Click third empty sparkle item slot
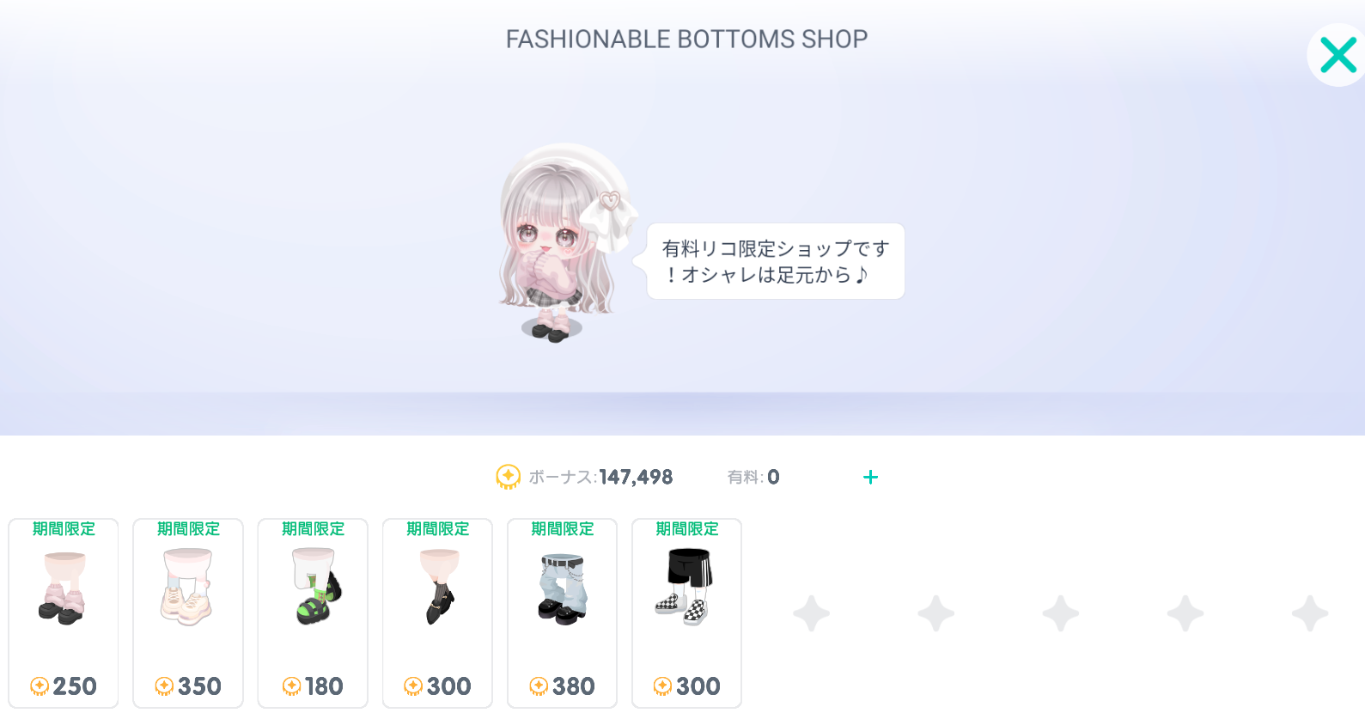Screen dimensions: 1365x713 tap(1061, 613)
